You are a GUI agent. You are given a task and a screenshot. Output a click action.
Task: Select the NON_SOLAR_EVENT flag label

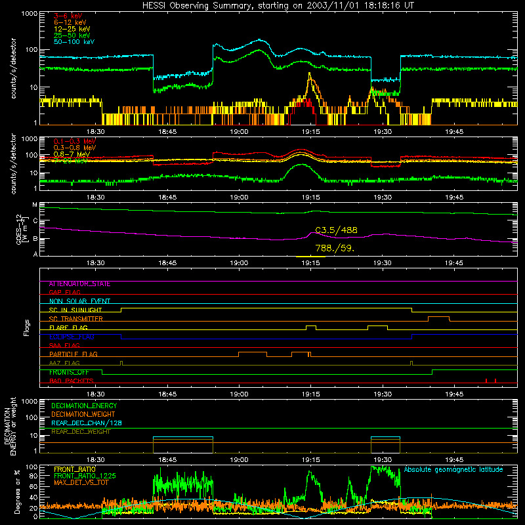(79, 301)
